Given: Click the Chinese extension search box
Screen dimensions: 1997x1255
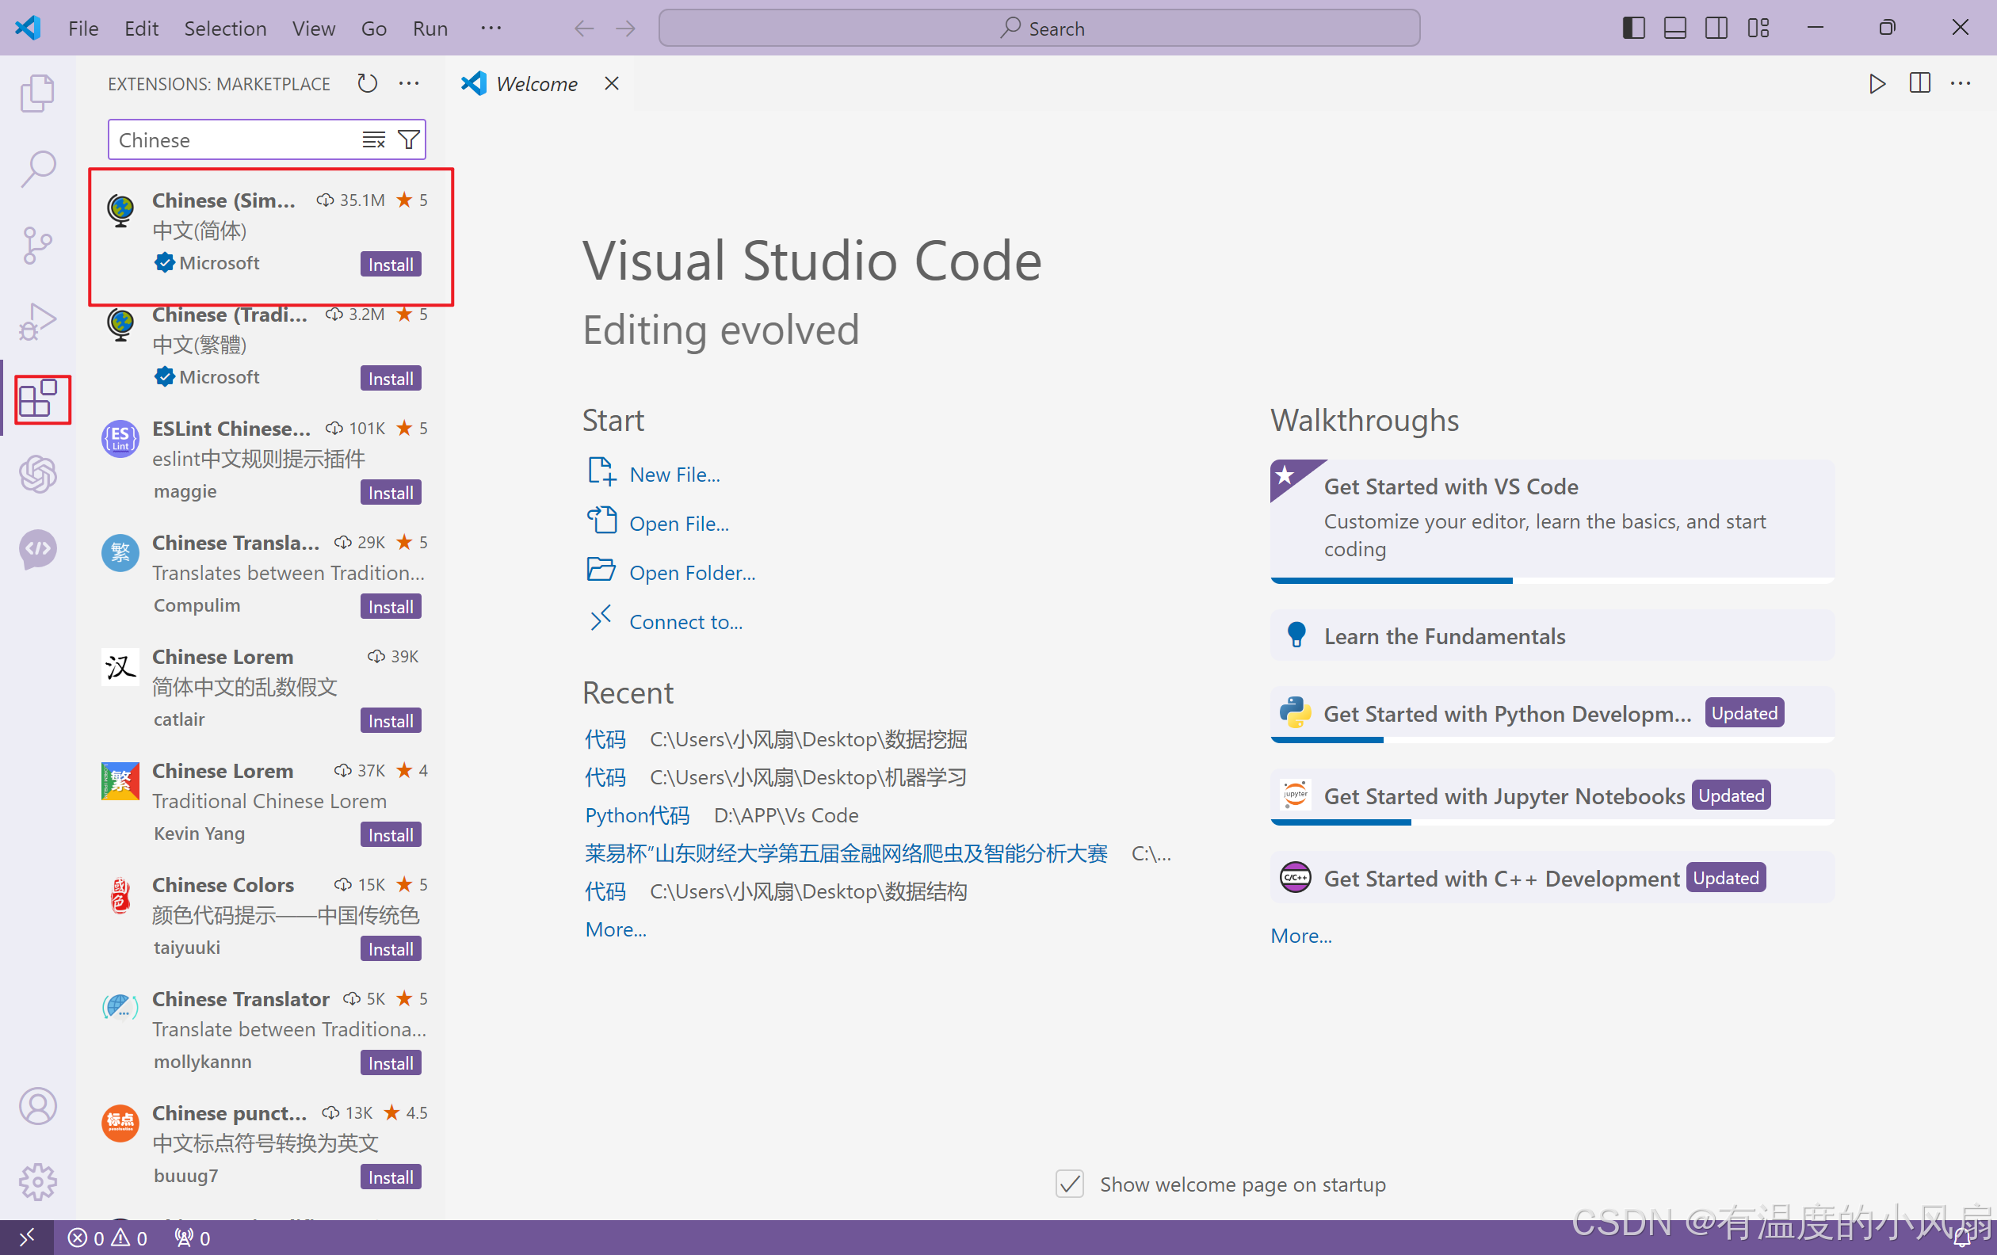Looking at the screenshot, I should [x=232, y=140].
